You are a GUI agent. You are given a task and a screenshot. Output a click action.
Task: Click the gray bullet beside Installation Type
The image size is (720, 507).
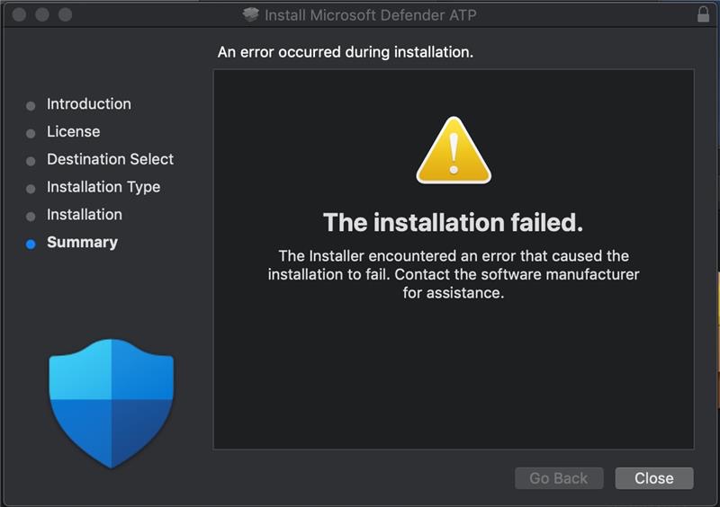[x=31, y=189]
